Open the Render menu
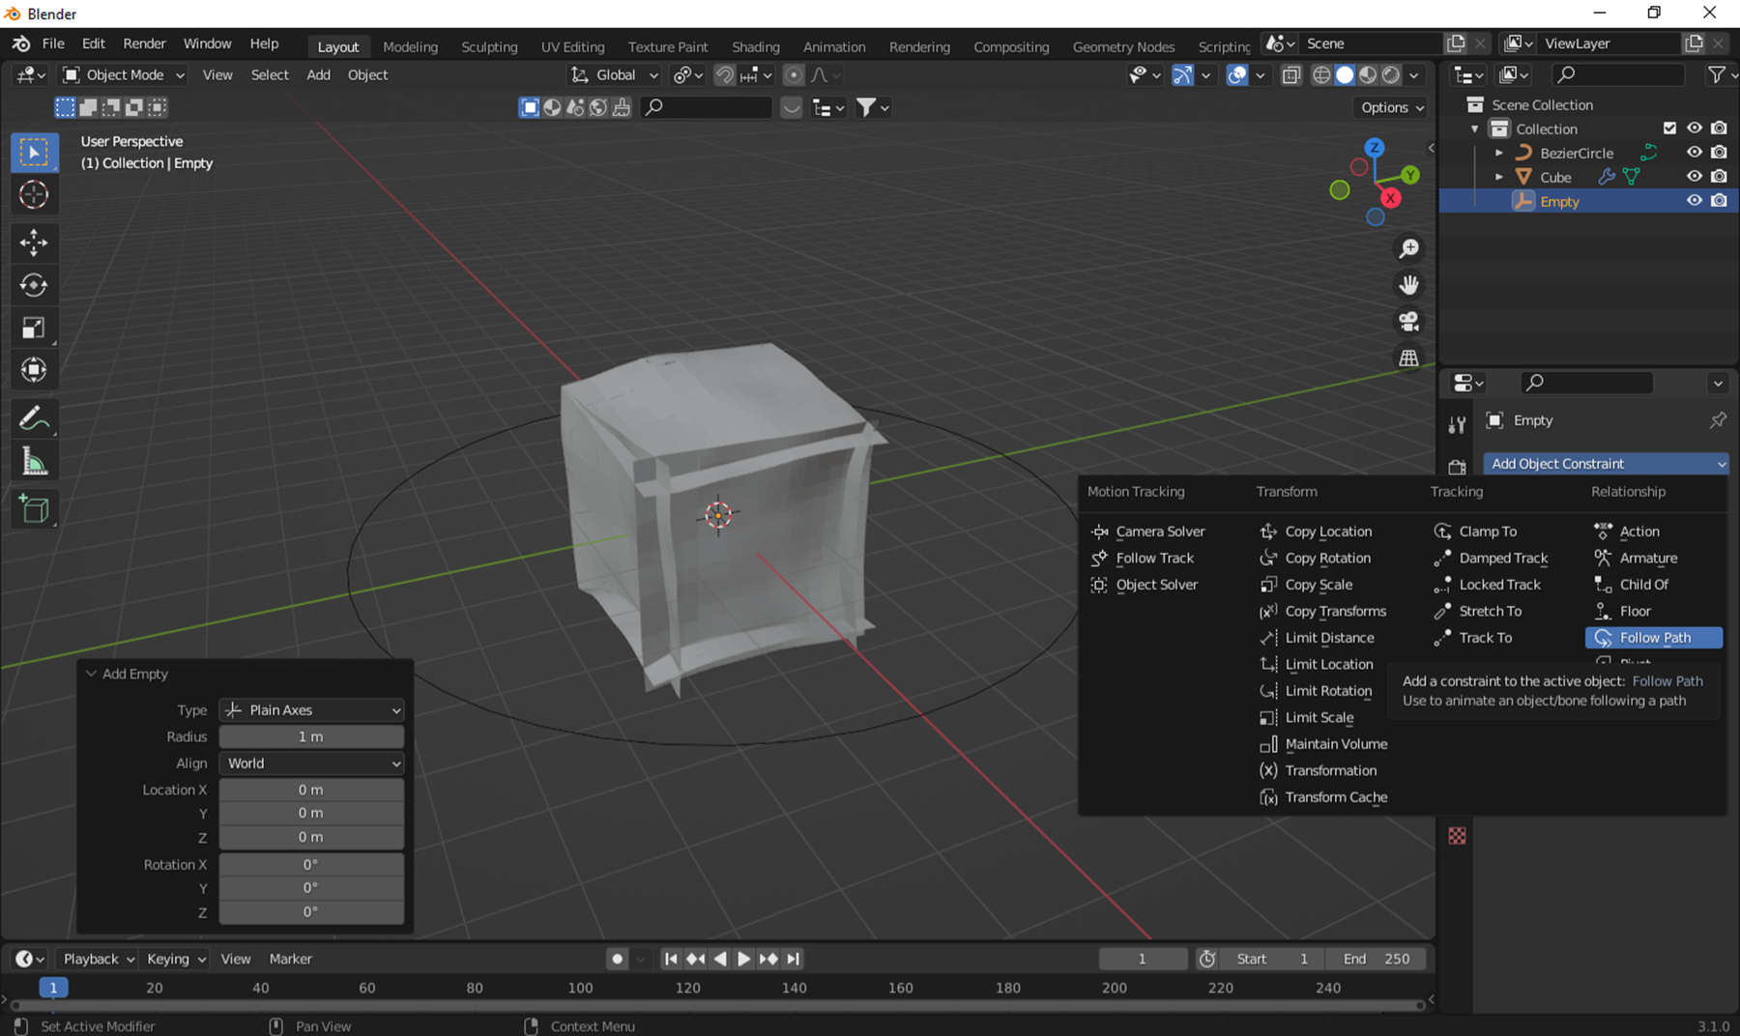This screenshot has height=1036, width=1740. coord(144,43)
